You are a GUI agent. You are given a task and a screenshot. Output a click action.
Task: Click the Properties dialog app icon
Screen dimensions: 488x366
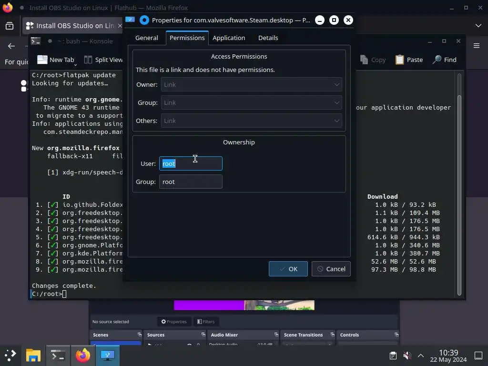coord(130,20)
